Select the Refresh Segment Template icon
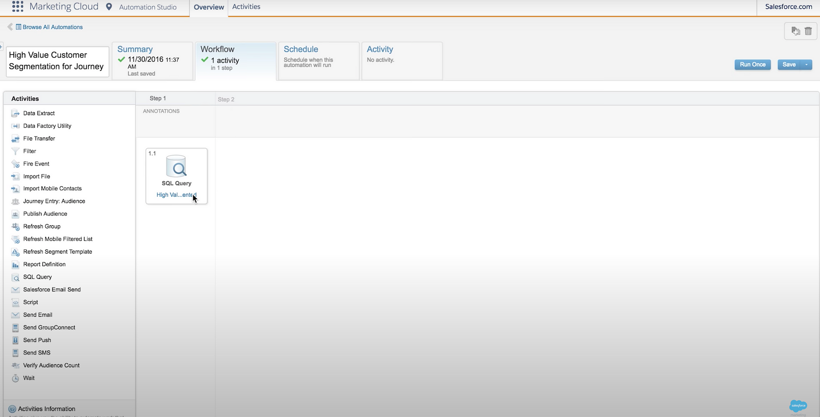 pos(15,252)
